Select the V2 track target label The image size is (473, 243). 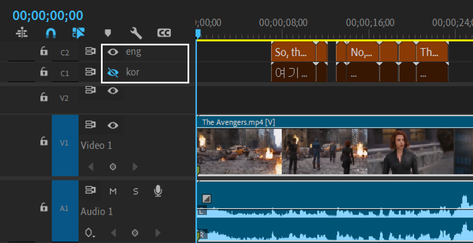(x=64, y=98)
